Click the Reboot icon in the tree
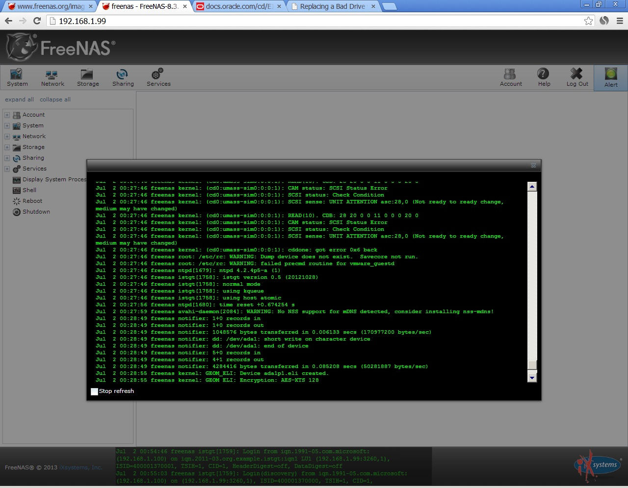Screen dimensions: 628x488 (x=17, y=201)
